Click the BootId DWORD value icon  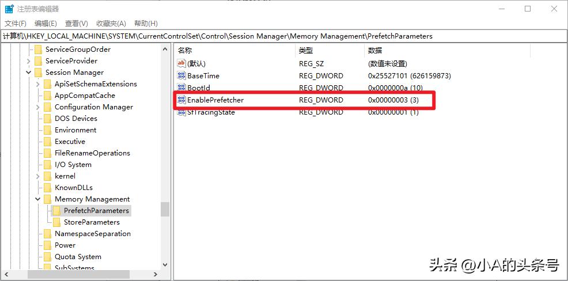[x=181, y=88]
